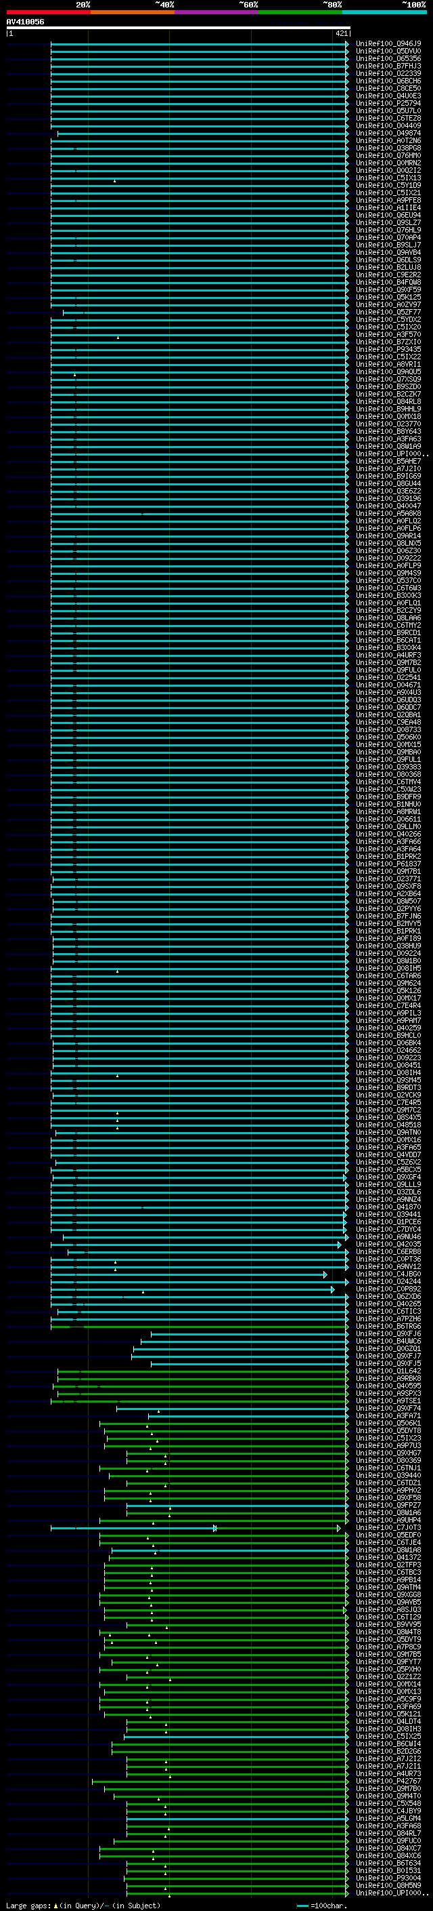
Task: Select the UniRef100_O80369 label
Action: (x=388, y=1461)
